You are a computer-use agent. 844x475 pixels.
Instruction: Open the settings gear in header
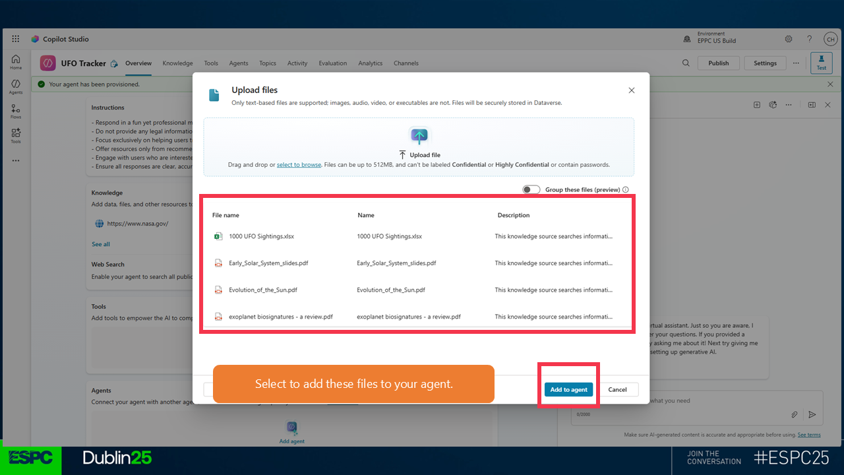click(x=789, y=39)
